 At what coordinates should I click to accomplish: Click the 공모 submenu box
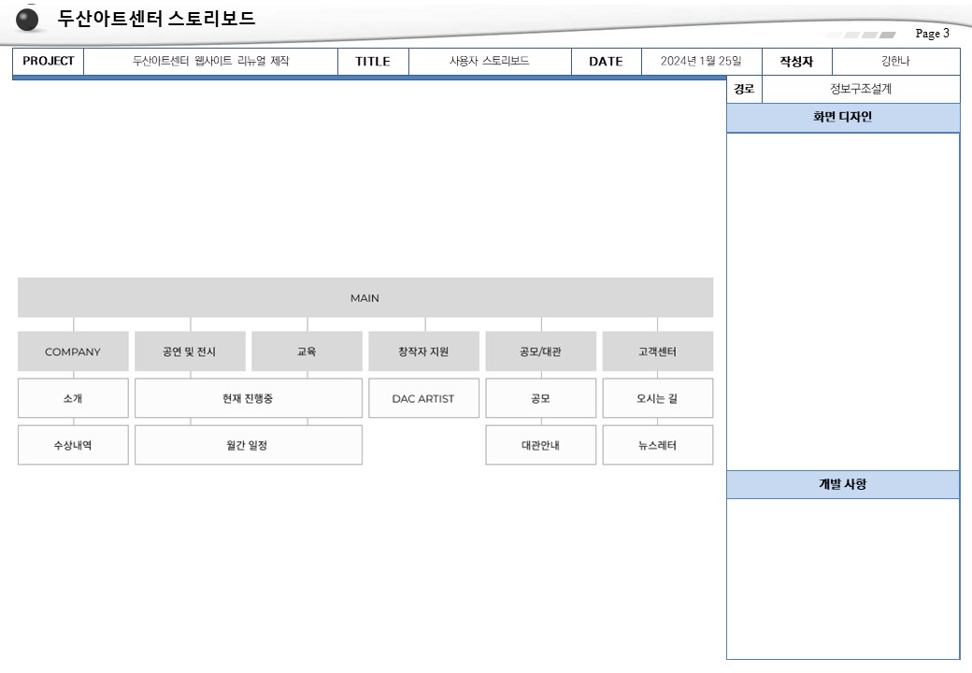[x=540, y=398]
